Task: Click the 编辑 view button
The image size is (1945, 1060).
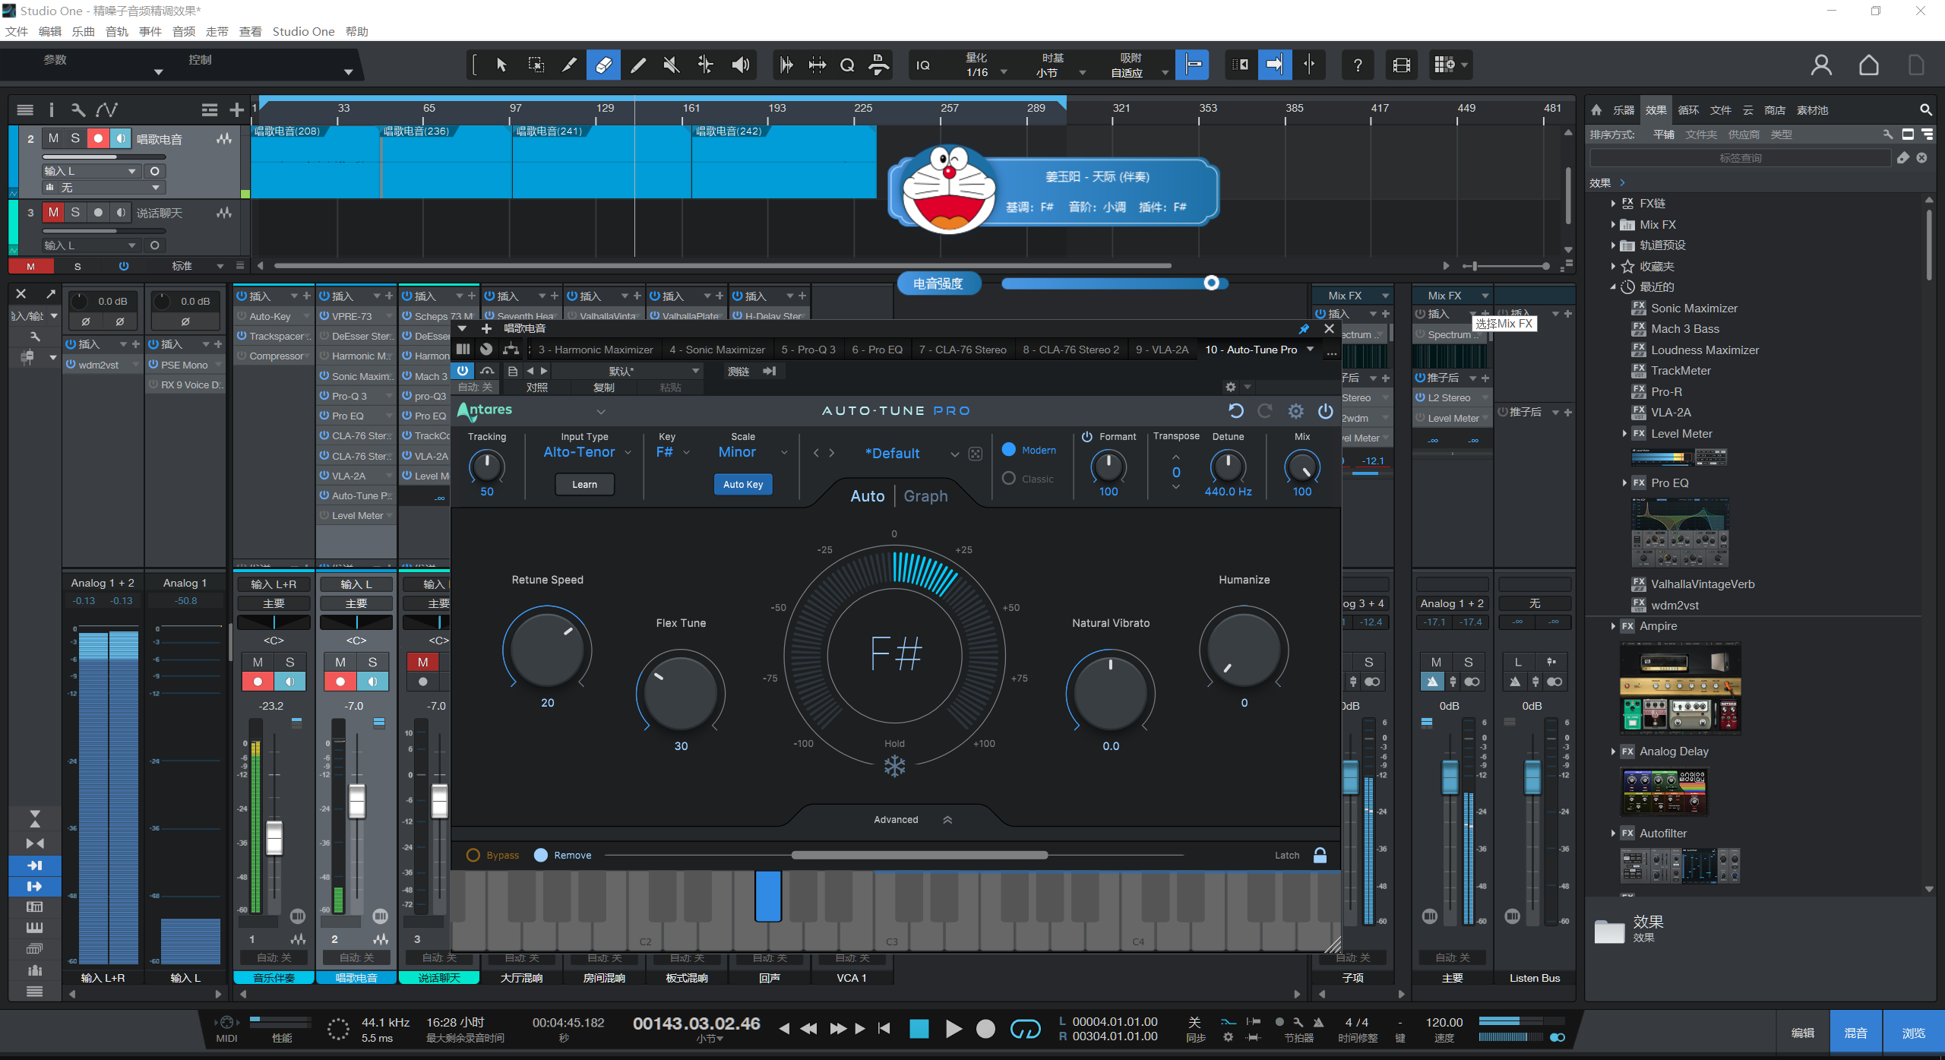Action: click(1803, 1033)
